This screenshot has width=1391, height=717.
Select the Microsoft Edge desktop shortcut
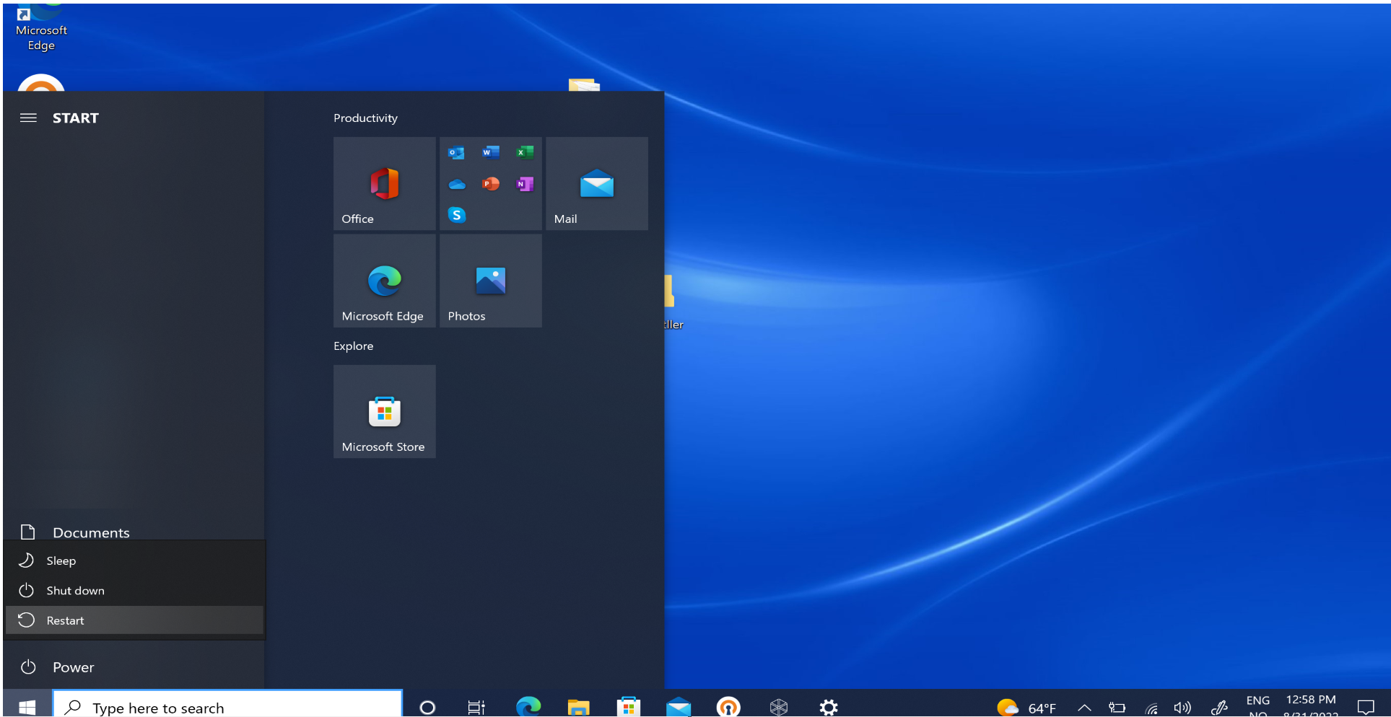pos(41,29)
